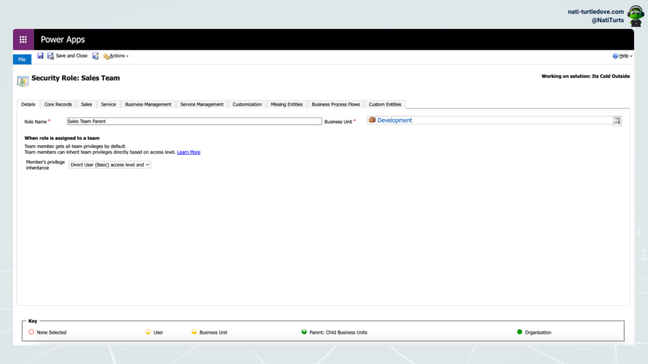Screen dimensions: 648x364
Task: Click the Development business unit icon
Action: 372,120
